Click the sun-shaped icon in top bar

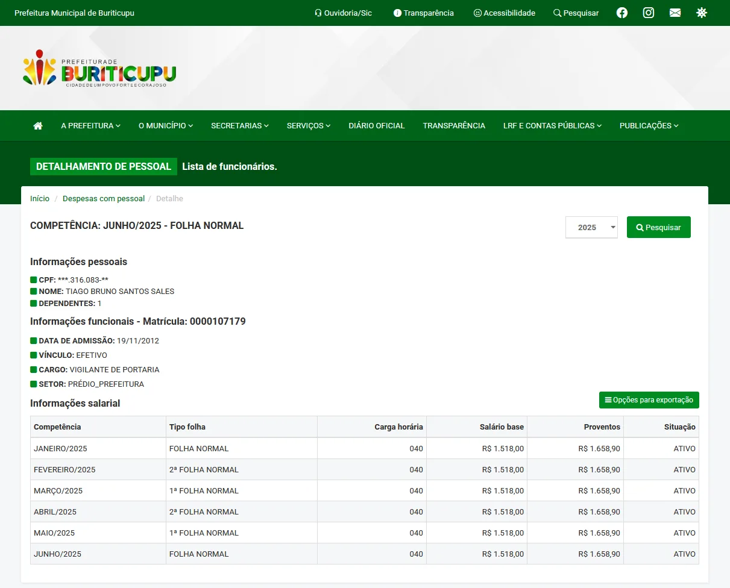coord(702,13)
